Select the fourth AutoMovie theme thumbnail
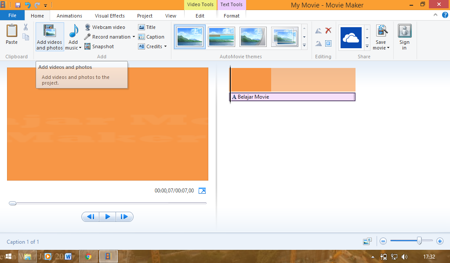450x263 pixels. tap(284, 37)
